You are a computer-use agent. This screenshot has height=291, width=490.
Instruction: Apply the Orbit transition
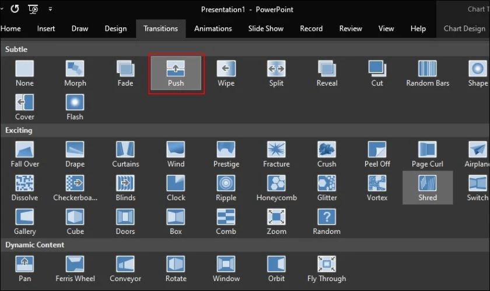(276, 268)
